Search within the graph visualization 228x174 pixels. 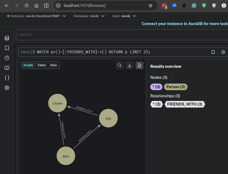coord(120,65)
